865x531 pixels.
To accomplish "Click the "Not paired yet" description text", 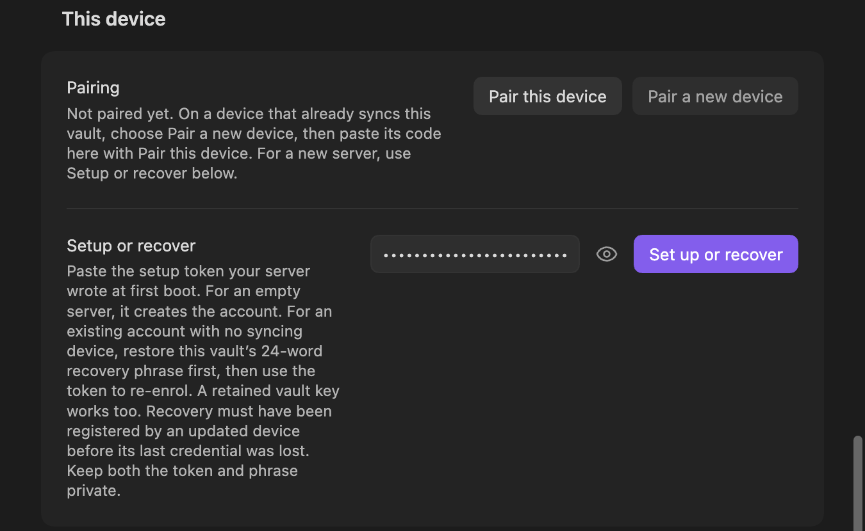I will click(x=254, y=144).
